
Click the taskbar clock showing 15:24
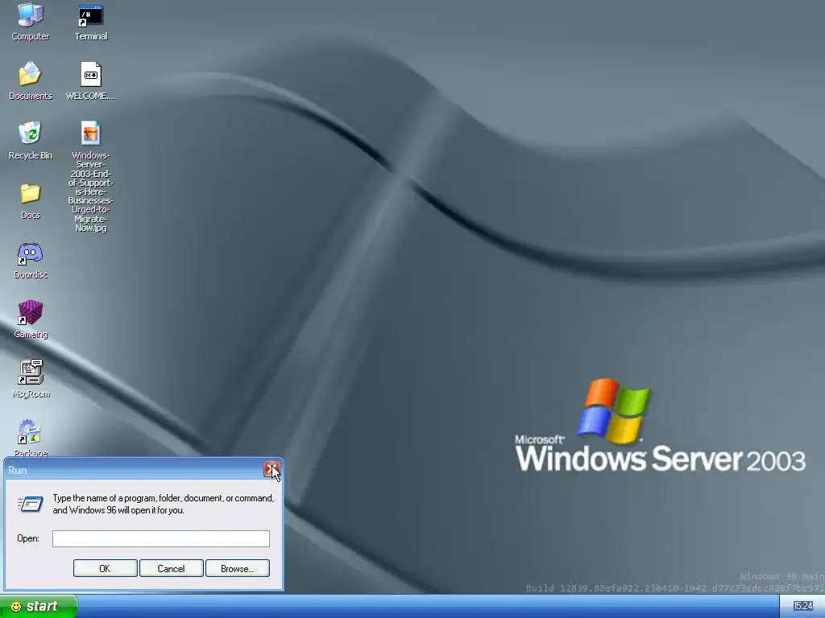coord(802,607)
